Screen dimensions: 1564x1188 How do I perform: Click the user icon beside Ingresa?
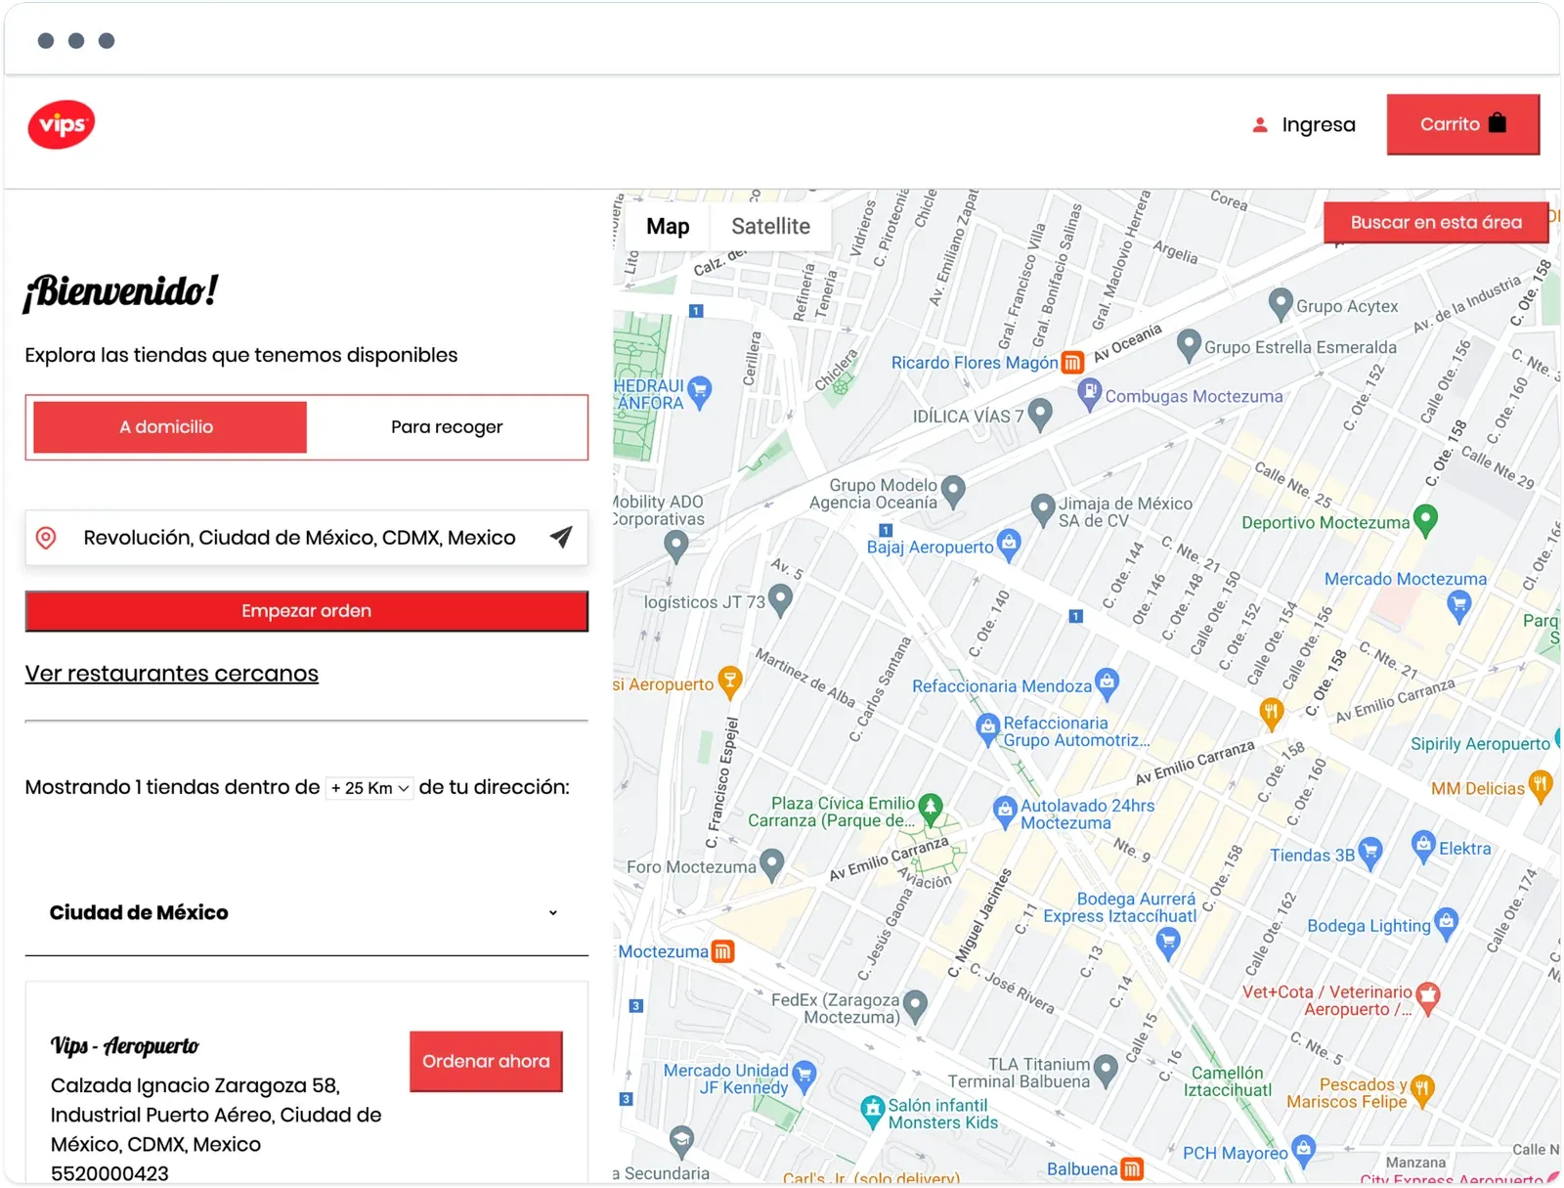coord(1260,125)
